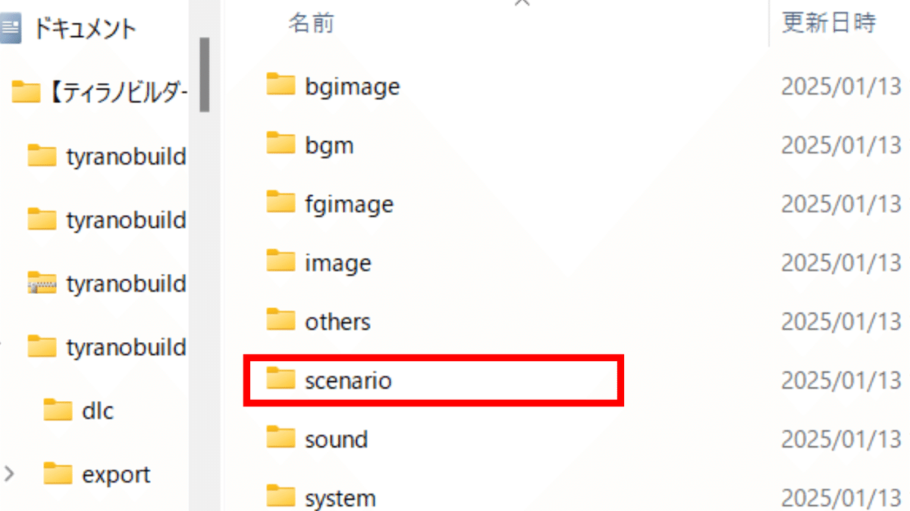Click the others folder icon
The image size is (910, 511).
tap(281, 321)
